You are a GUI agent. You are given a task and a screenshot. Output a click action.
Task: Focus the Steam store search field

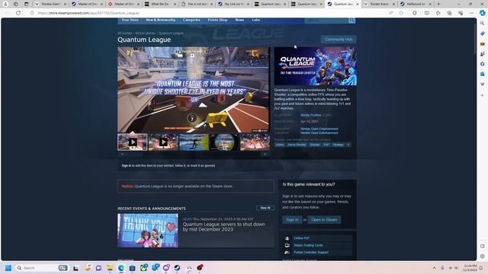[326, 21]
